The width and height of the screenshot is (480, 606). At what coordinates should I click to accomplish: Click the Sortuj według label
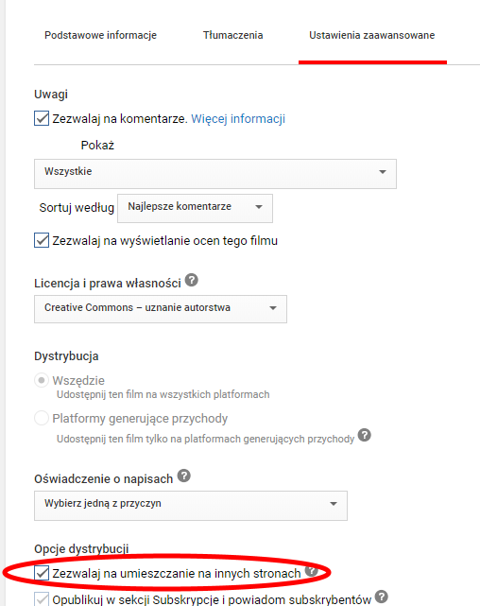(x=77, y=208)
